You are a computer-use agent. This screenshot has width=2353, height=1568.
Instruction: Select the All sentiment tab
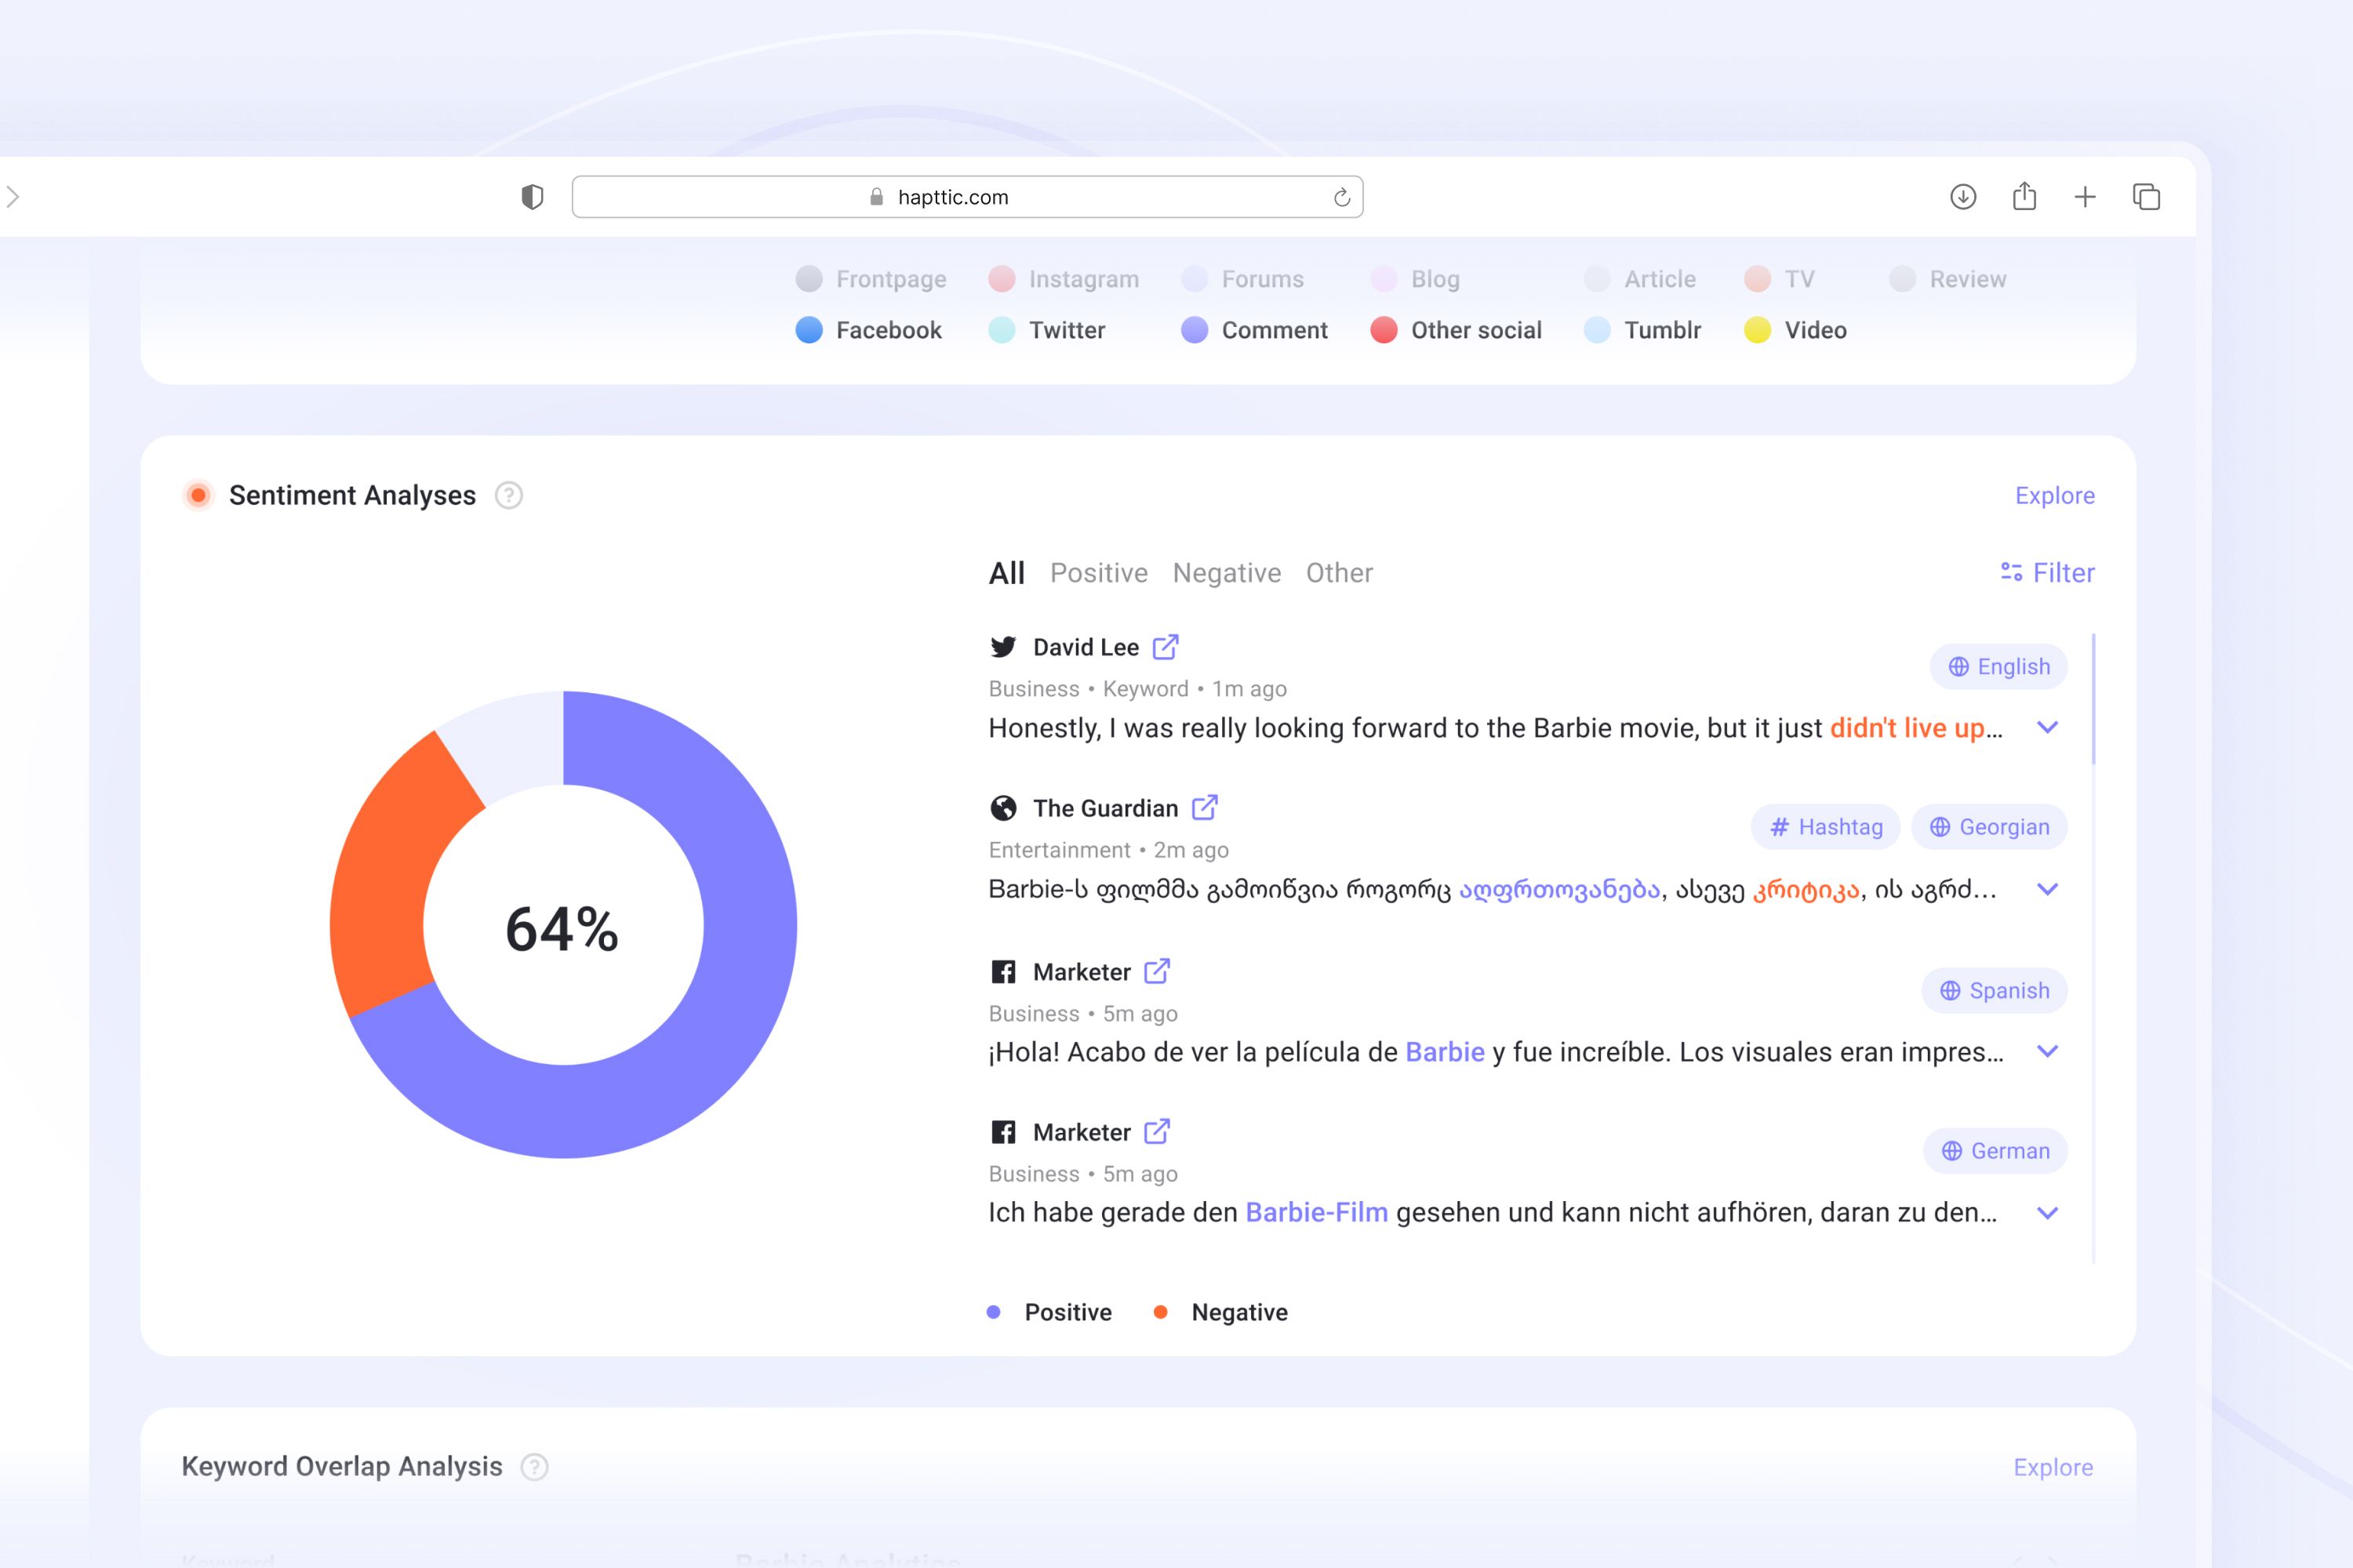pyautogui.click(x=1006, y=573)
